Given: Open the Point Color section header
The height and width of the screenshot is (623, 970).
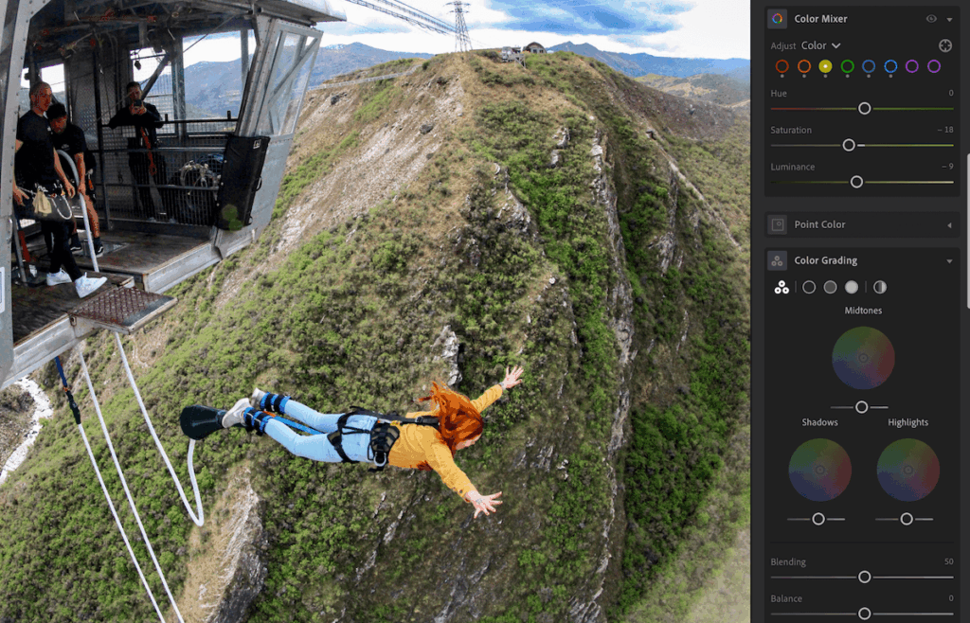Looking at the screenshot, I should pyautogui.click(x=822, y=224).
